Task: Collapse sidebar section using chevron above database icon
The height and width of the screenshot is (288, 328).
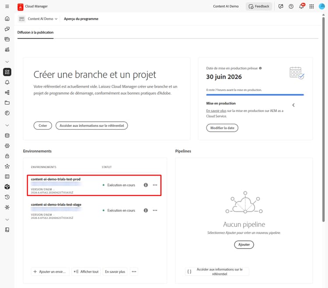Action: click(7, 125)
